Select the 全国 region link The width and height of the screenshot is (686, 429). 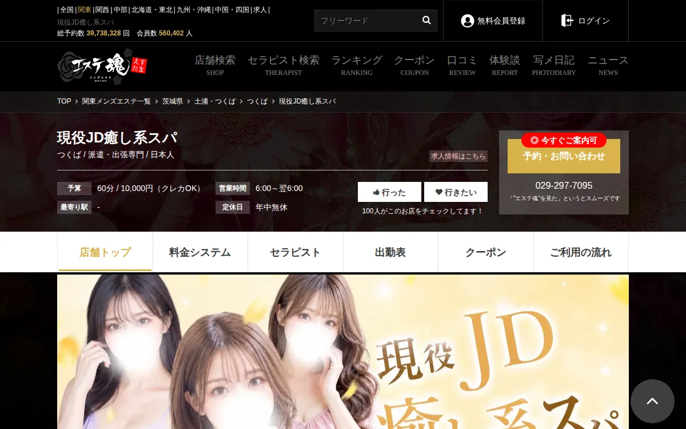click(x=67, y=10)
